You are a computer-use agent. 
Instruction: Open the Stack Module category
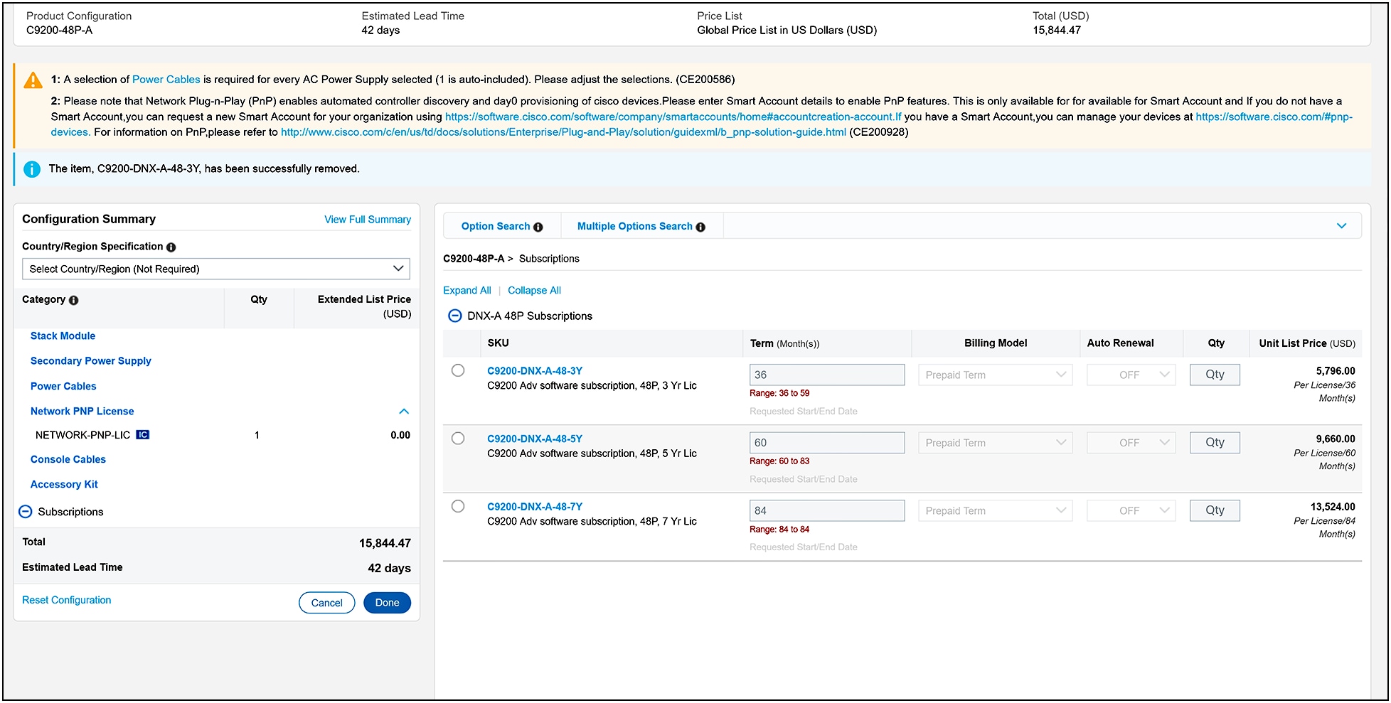[x=63, y=336]
